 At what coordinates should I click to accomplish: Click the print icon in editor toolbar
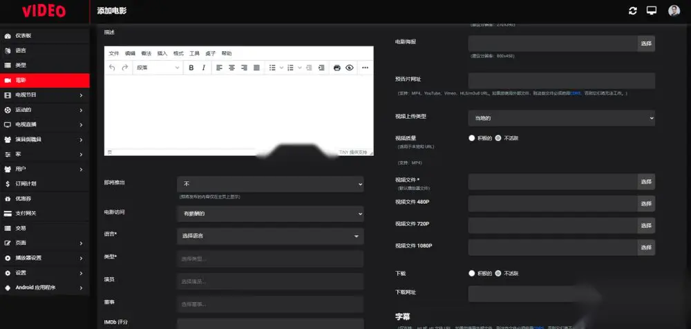[337, 68]
